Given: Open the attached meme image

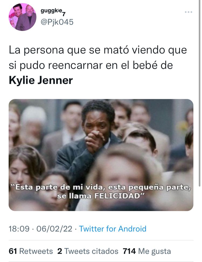Looking at the screenshot, I should (x=101, y=155).
